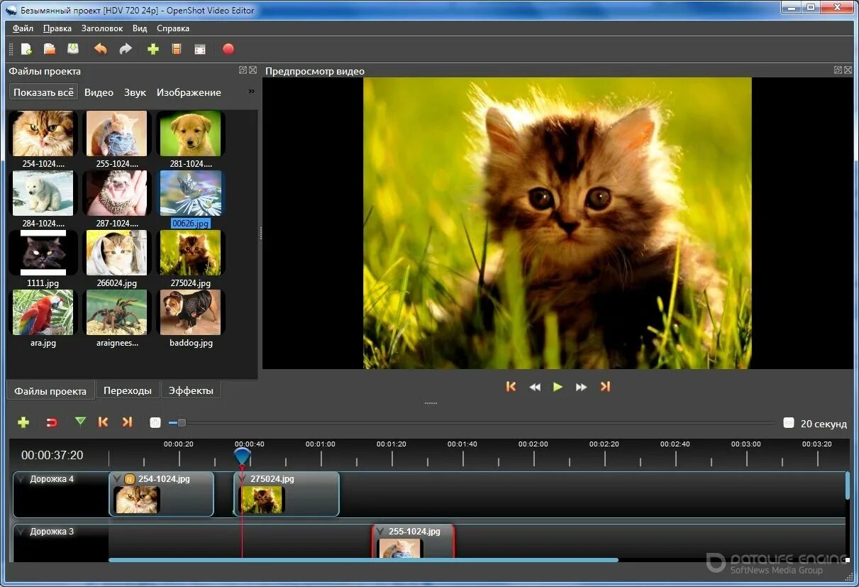
Task: Click the film strip profile icon
Action: [x=177, y=49]
